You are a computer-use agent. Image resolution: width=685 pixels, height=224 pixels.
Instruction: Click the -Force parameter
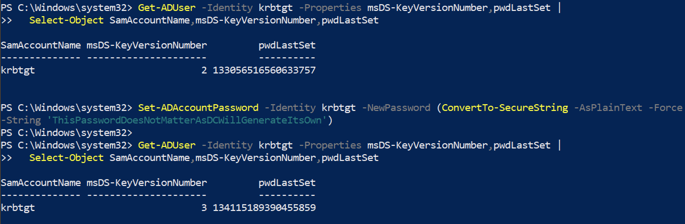(x=665, y=108)
